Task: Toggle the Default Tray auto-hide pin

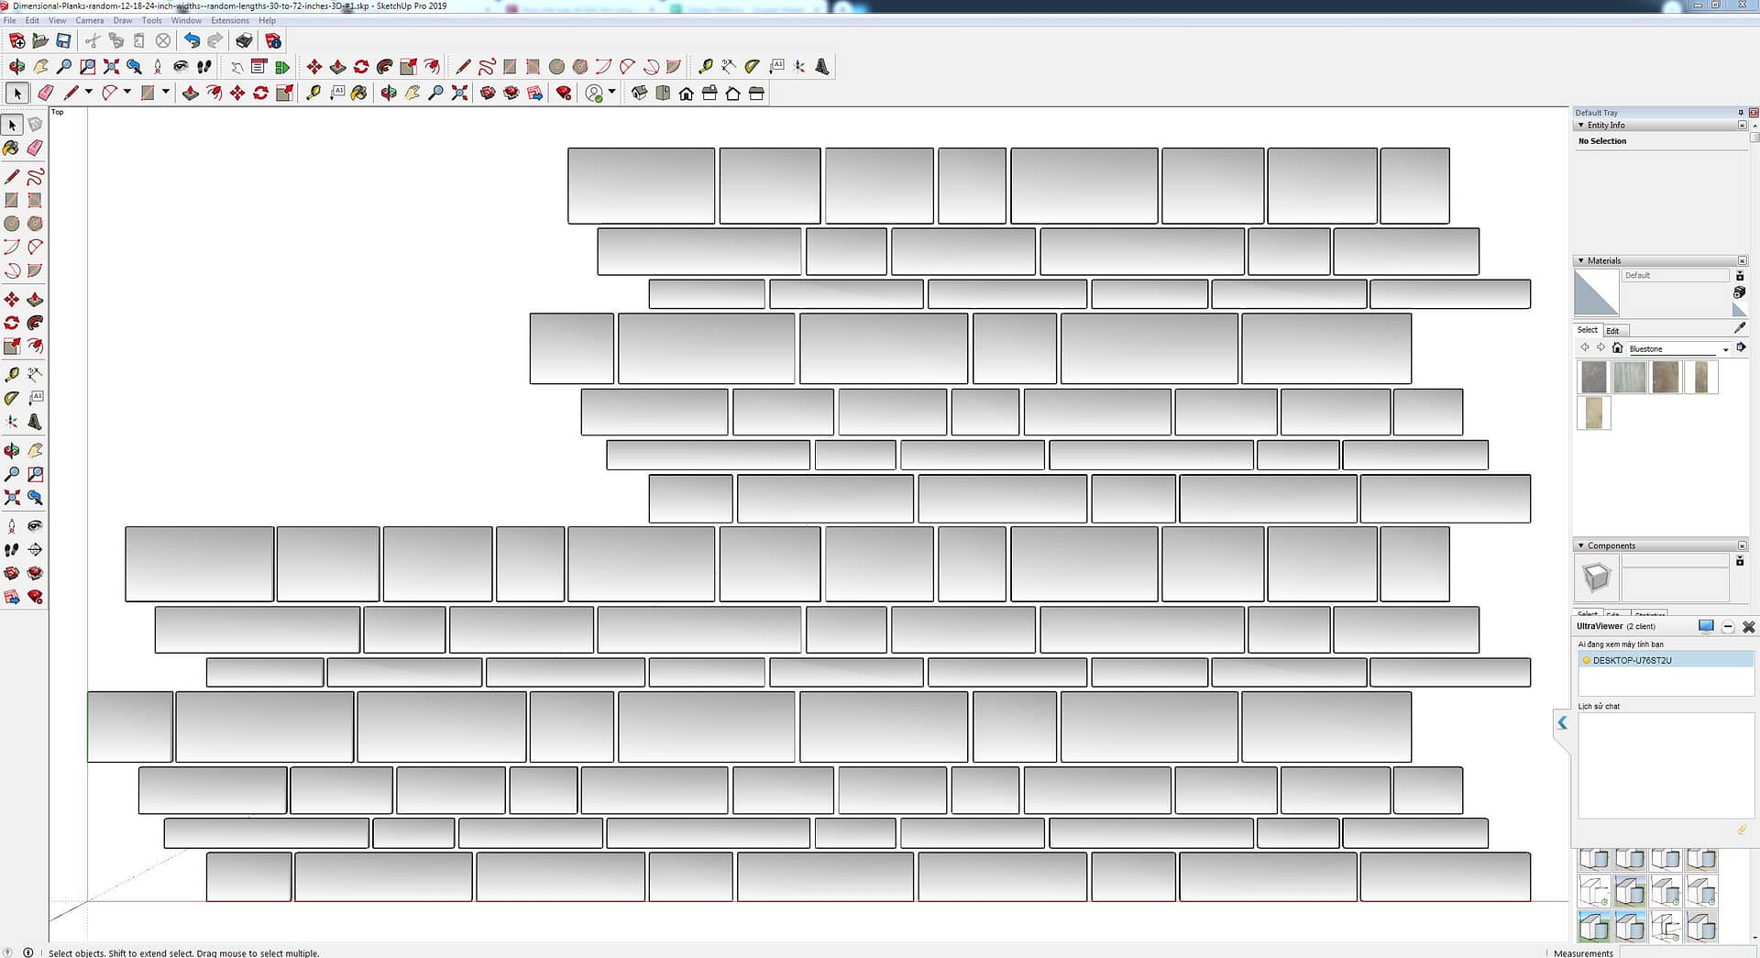Action: [x=1741, y=113]
